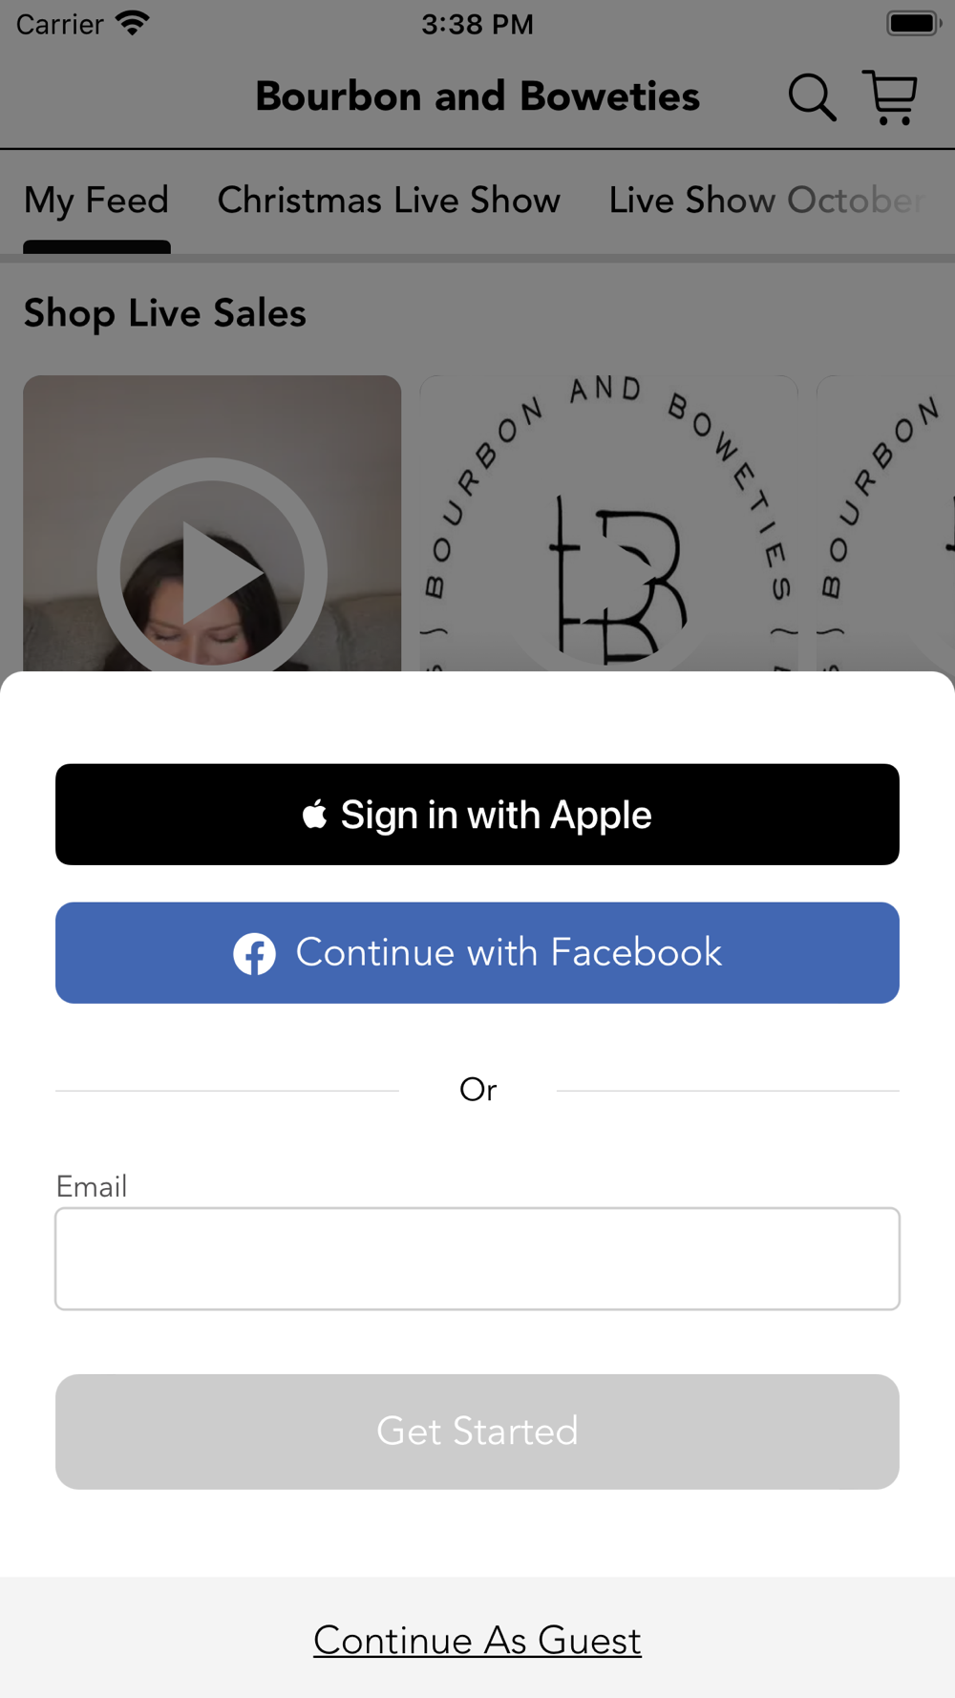Open the second Bourbon and Boweties logo thumbnail

[608, 523]
